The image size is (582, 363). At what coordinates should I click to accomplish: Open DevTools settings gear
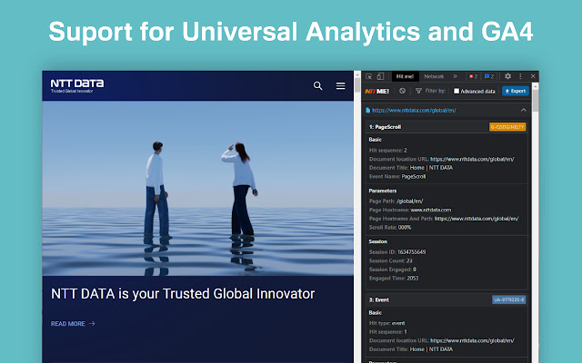coord(507,77)
